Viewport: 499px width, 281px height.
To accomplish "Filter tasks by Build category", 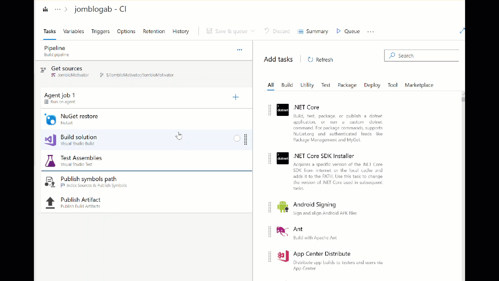I will [287, 85].
